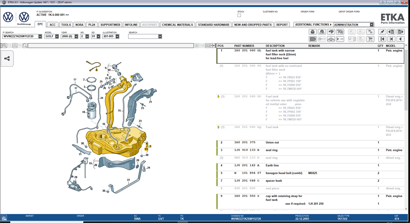
Task: Open the SG subgroup dropdown
Action: click(98, 37)
